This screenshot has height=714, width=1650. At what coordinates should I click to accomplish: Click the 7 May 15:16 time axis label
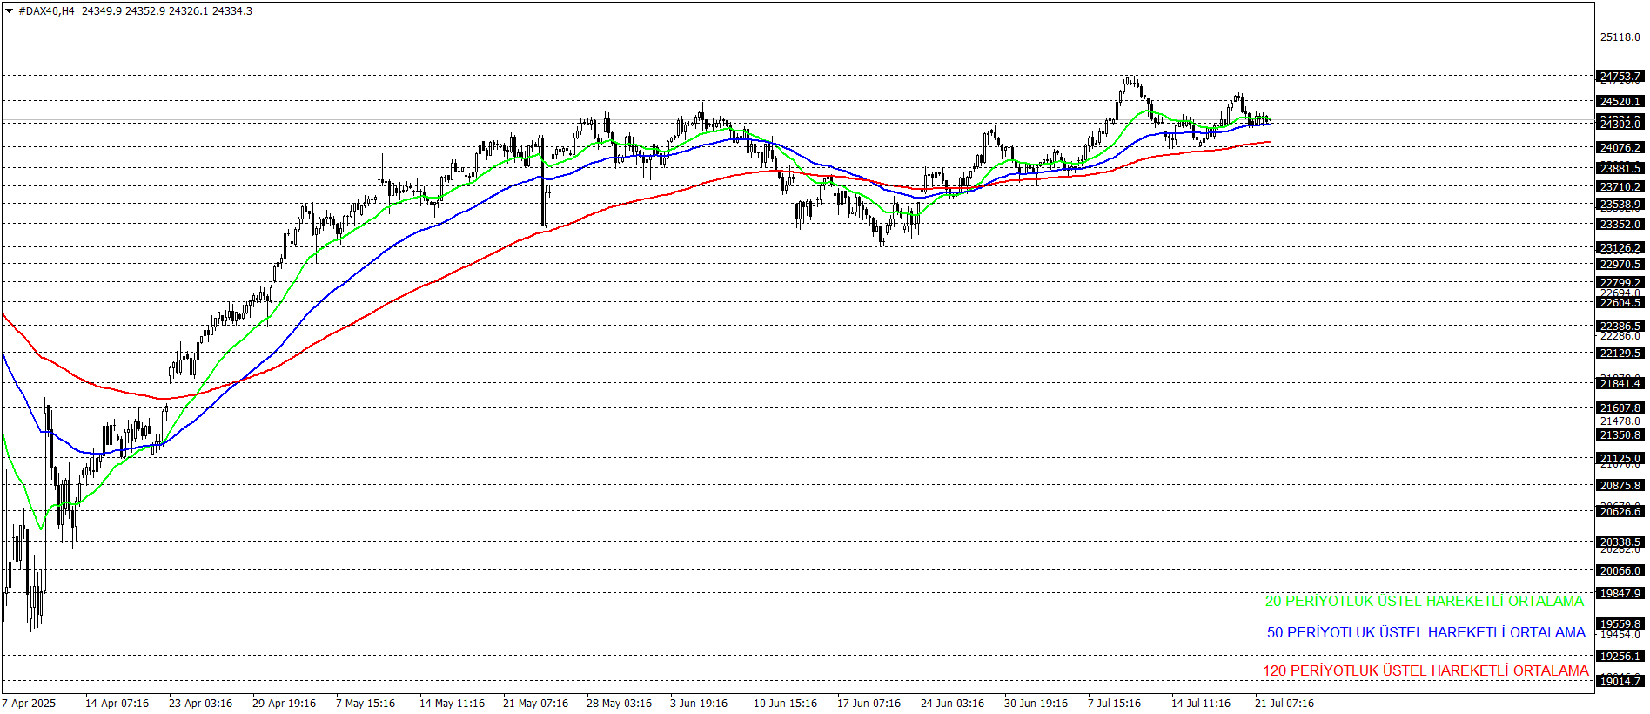click(366, 704)
